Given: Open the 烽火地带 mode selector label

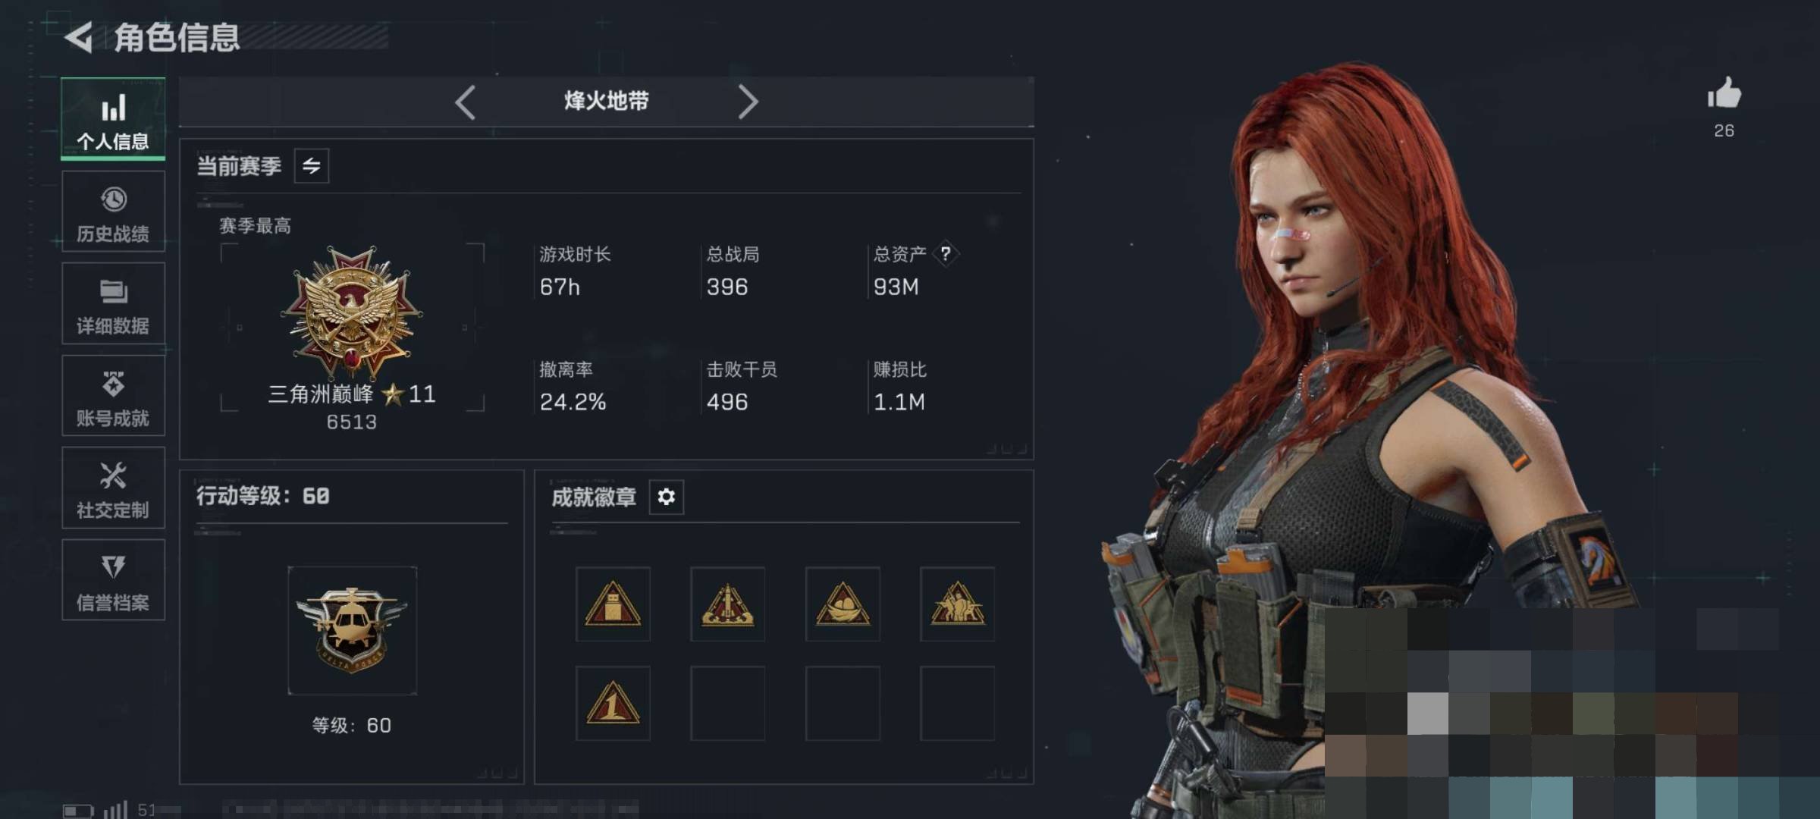Looking at the screenshot, I should click(x=607, y=101).
